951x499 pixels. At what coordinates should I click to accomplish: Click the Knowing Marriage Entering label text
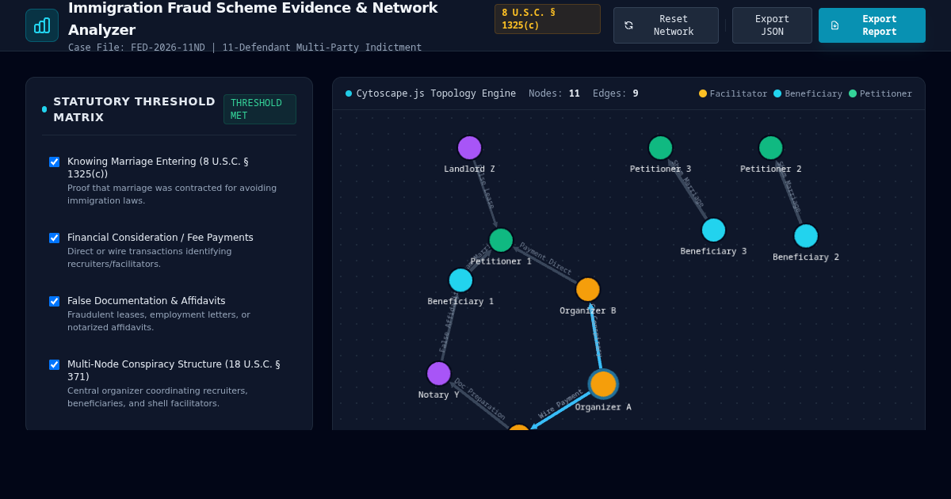tap(158, 168)
